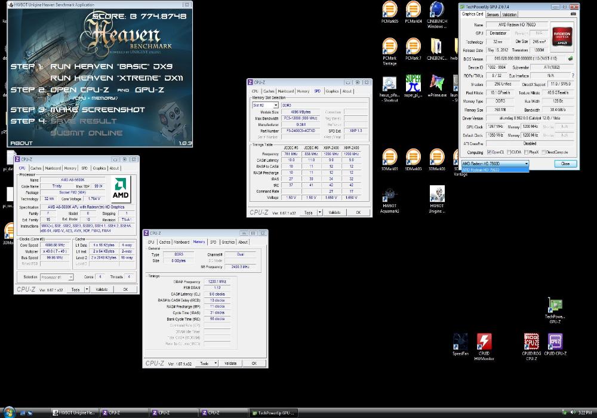Switch to the Sensors tab in GPU-Z
The height and width of the screenshot is (418, 597).
point(493,14)
